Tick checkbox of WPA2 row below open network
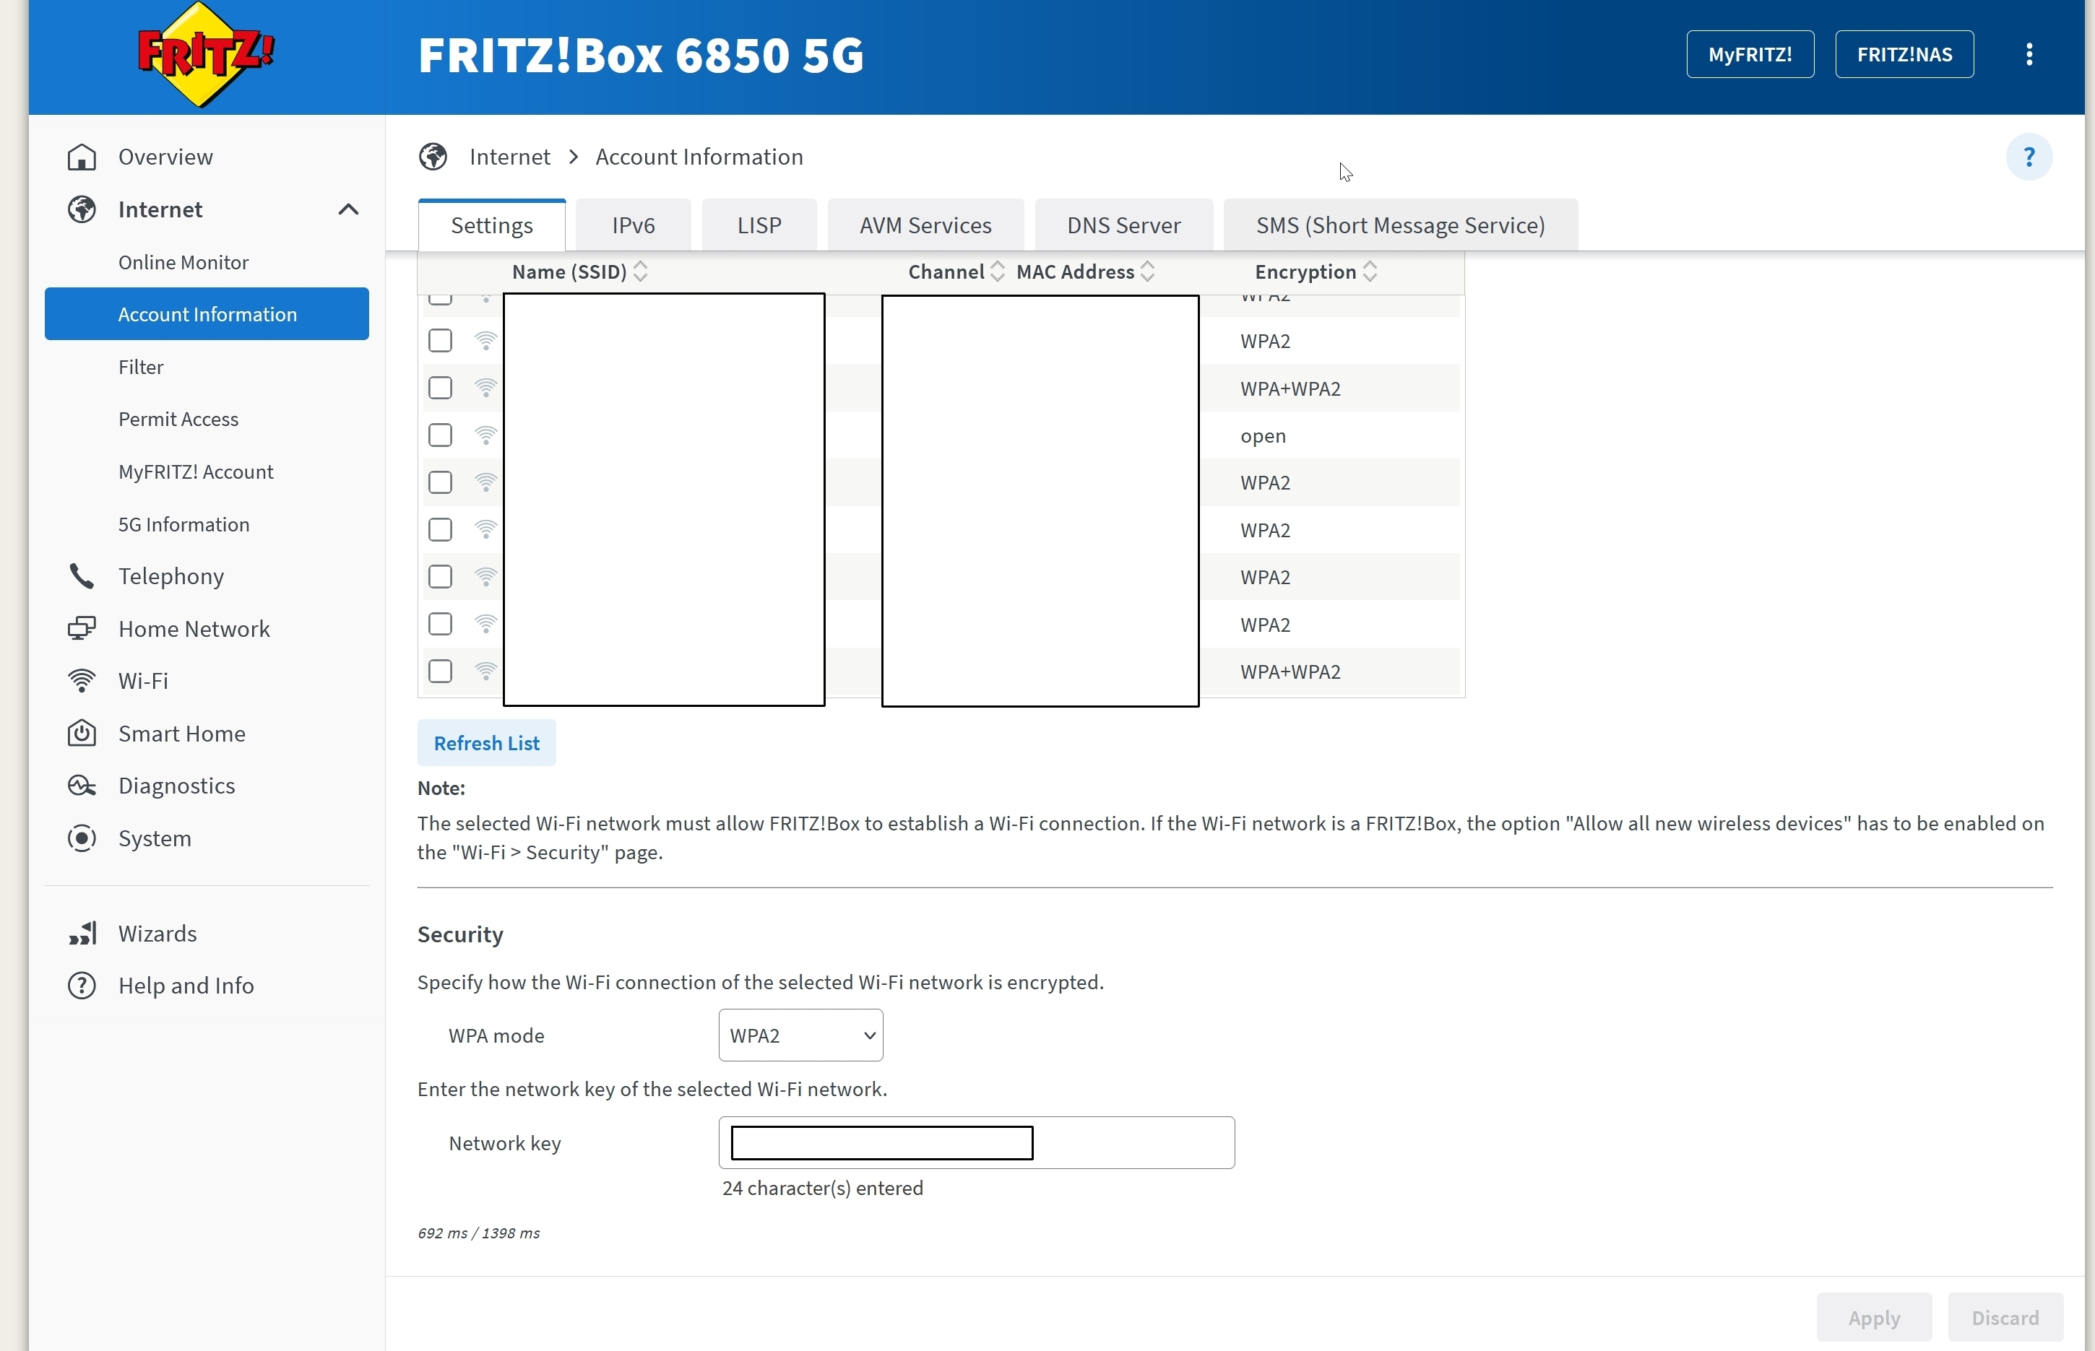The image size is (2095, 1351). click(x=440, y=482)
